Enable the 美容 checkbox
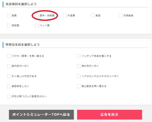Screen dimensions: 152x122 click(x=93, y=16)
